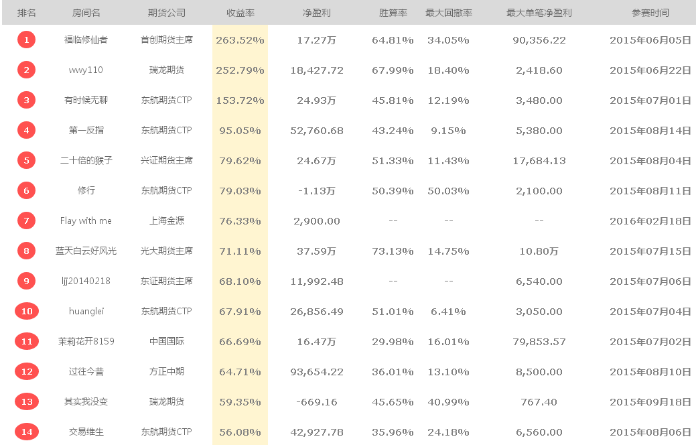This screenshot has width=696, height=445.
Task: Click 方正中期 company cell
Action: click(166, 372)
